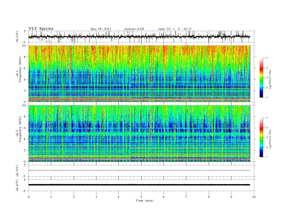The image size is (286, 221).
Task: Click the "-3" tick on ch.1 color bar
Action: tap(266, 58)
